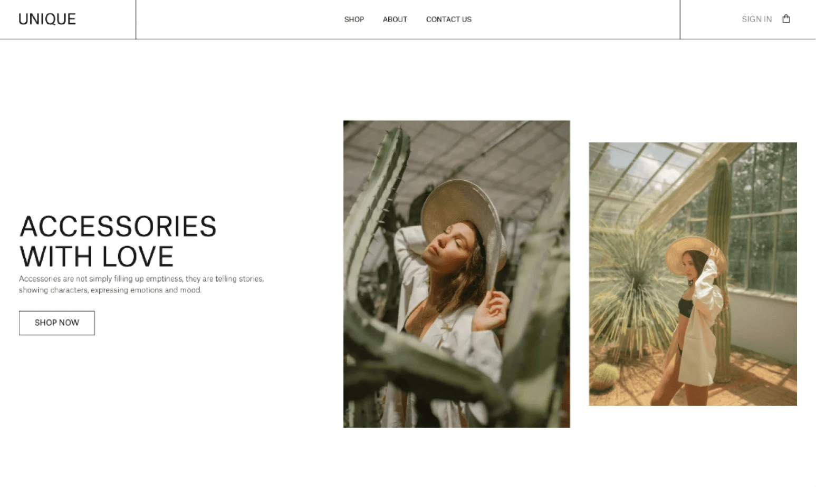The width and height of the screenshot is (816, 487).
Task: Go to the ABOUT page
Action: pyautogui.click(x=395, y=20)
